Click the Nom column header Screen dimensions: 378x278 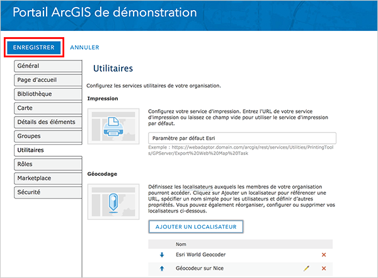[x=181, y=244]
